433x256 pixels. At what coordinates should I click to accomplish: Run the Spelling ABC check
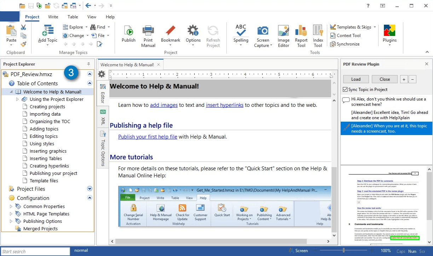coord(241,30)
